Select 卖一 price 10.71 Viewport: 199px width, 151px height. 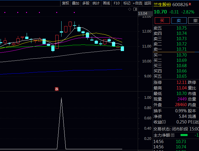(181, 49)
